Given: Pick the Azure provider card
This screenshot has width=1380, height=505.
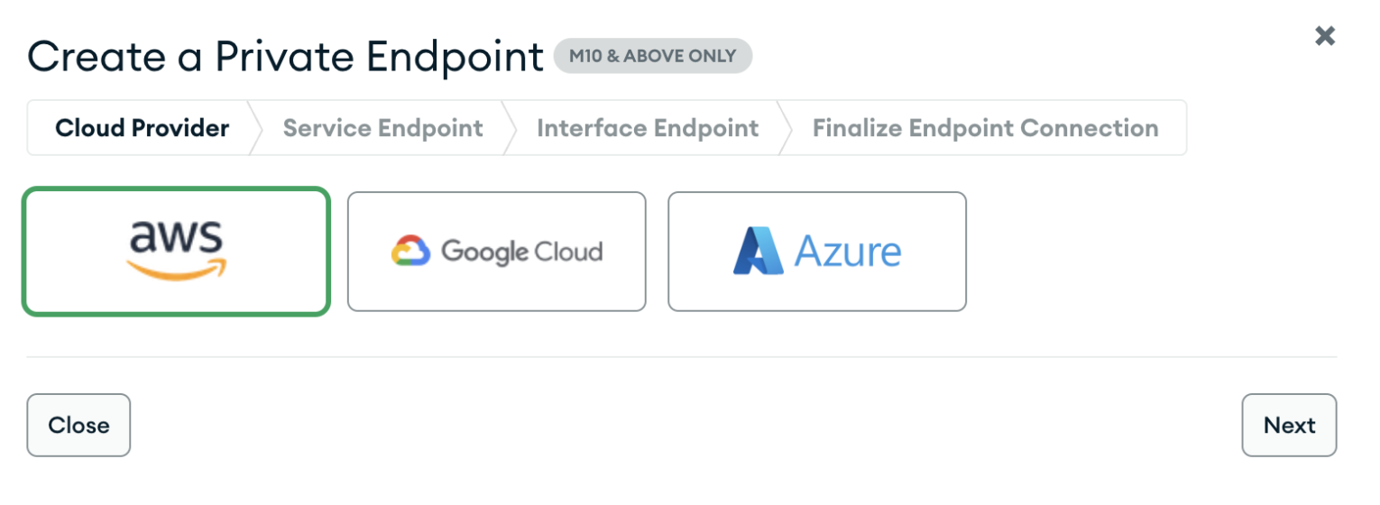Looking at the screenshot, I should [817, 251].
